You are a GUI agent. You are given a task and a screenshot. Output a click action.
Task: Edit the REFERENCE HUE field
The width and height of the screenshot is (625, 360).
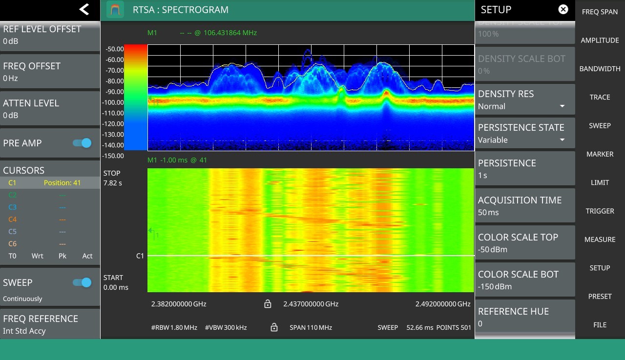(525, 317)
